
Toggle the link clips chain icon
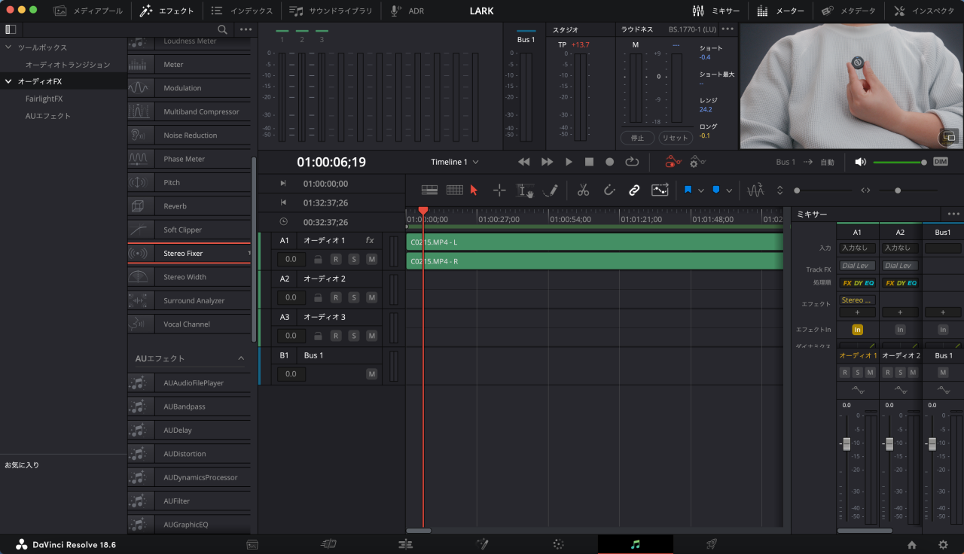pyautogui.click(x=634, y=190)
